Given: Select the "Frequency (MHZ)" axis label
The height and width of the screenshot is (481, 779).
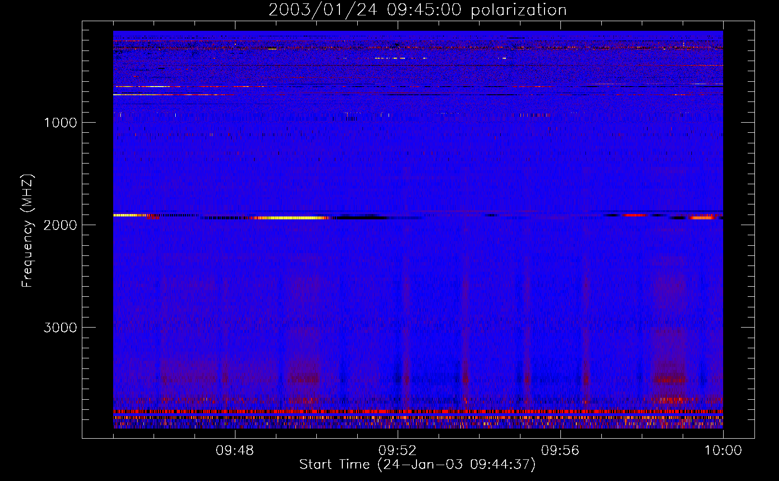Looking at the screenshot, I should (28, 231).
